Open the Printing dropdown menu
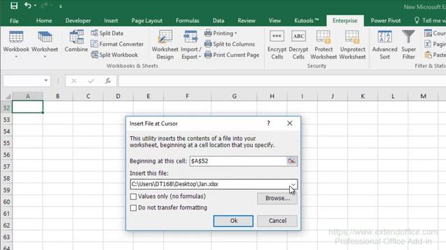This screenshot has width=446, height=250. pos(221,33)
